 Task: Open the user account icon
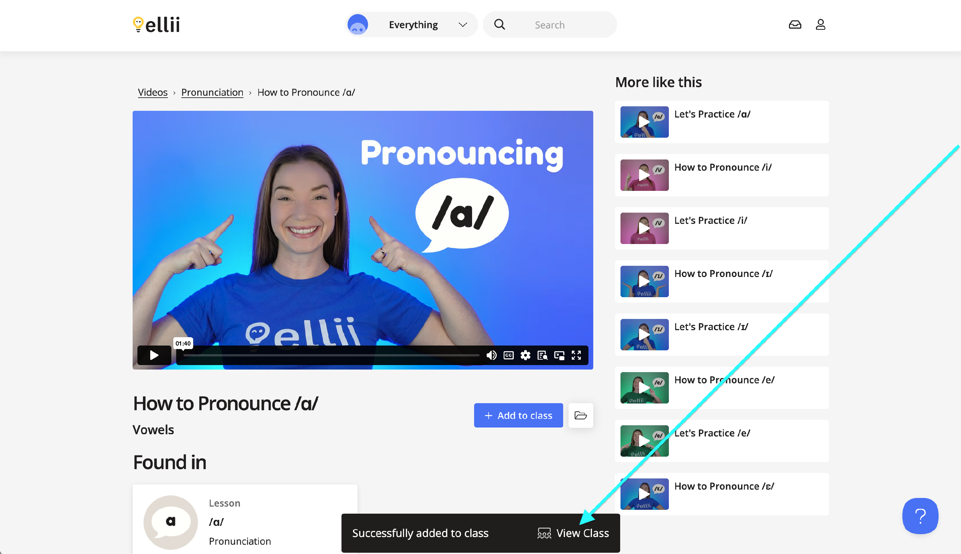point(820,25)
